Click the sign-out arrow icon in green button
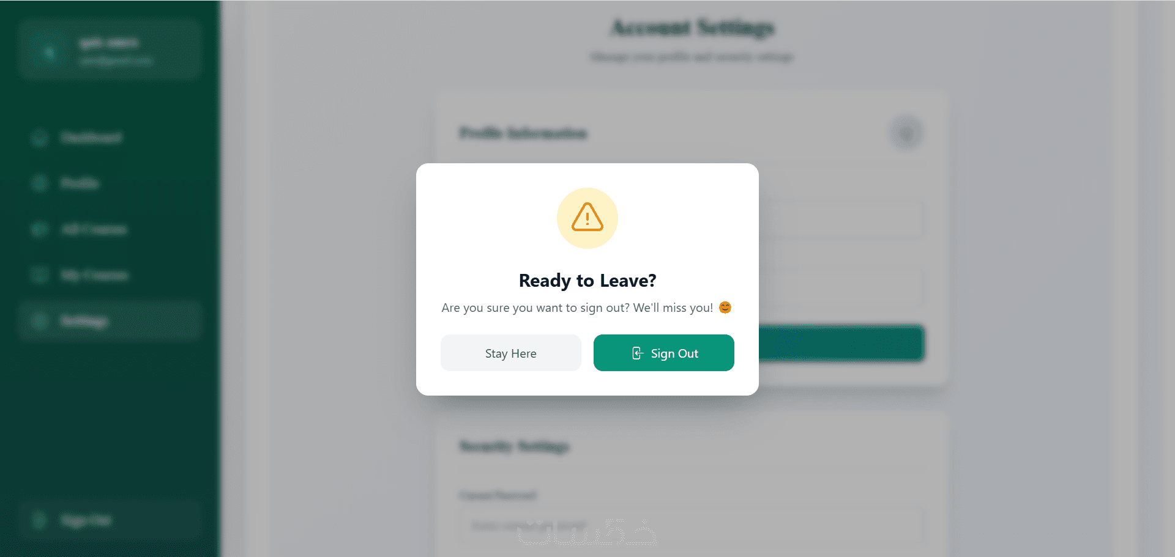The width and height of the screenshot is (1175, 557). tap(637, 353)
